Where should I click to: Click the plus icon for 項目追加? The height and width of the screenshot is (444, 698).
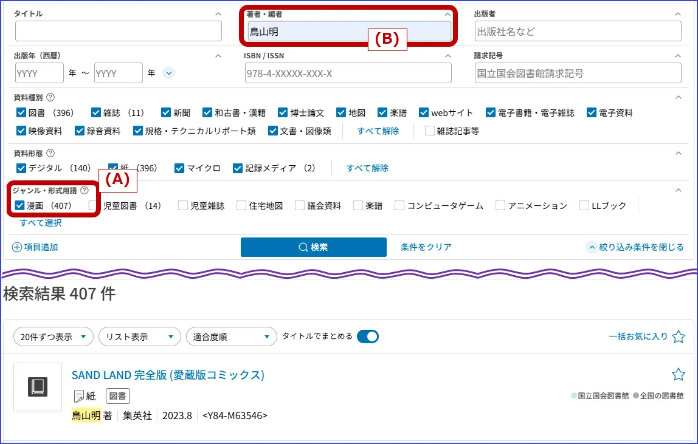[x=17, y=247]
